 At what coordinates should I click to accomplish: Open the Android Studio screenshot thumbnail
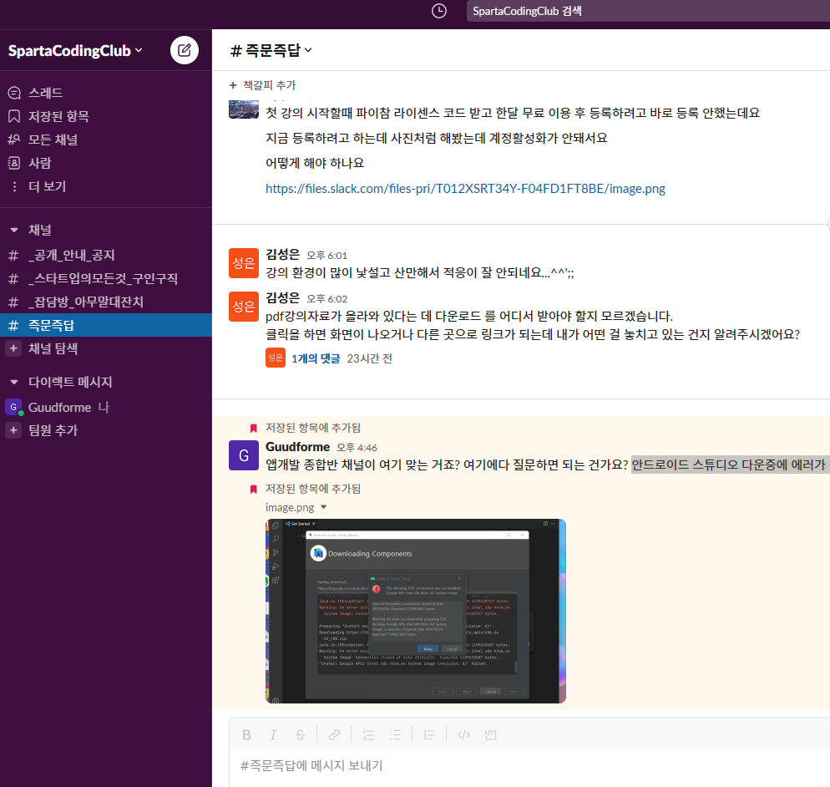click(416, 612)
